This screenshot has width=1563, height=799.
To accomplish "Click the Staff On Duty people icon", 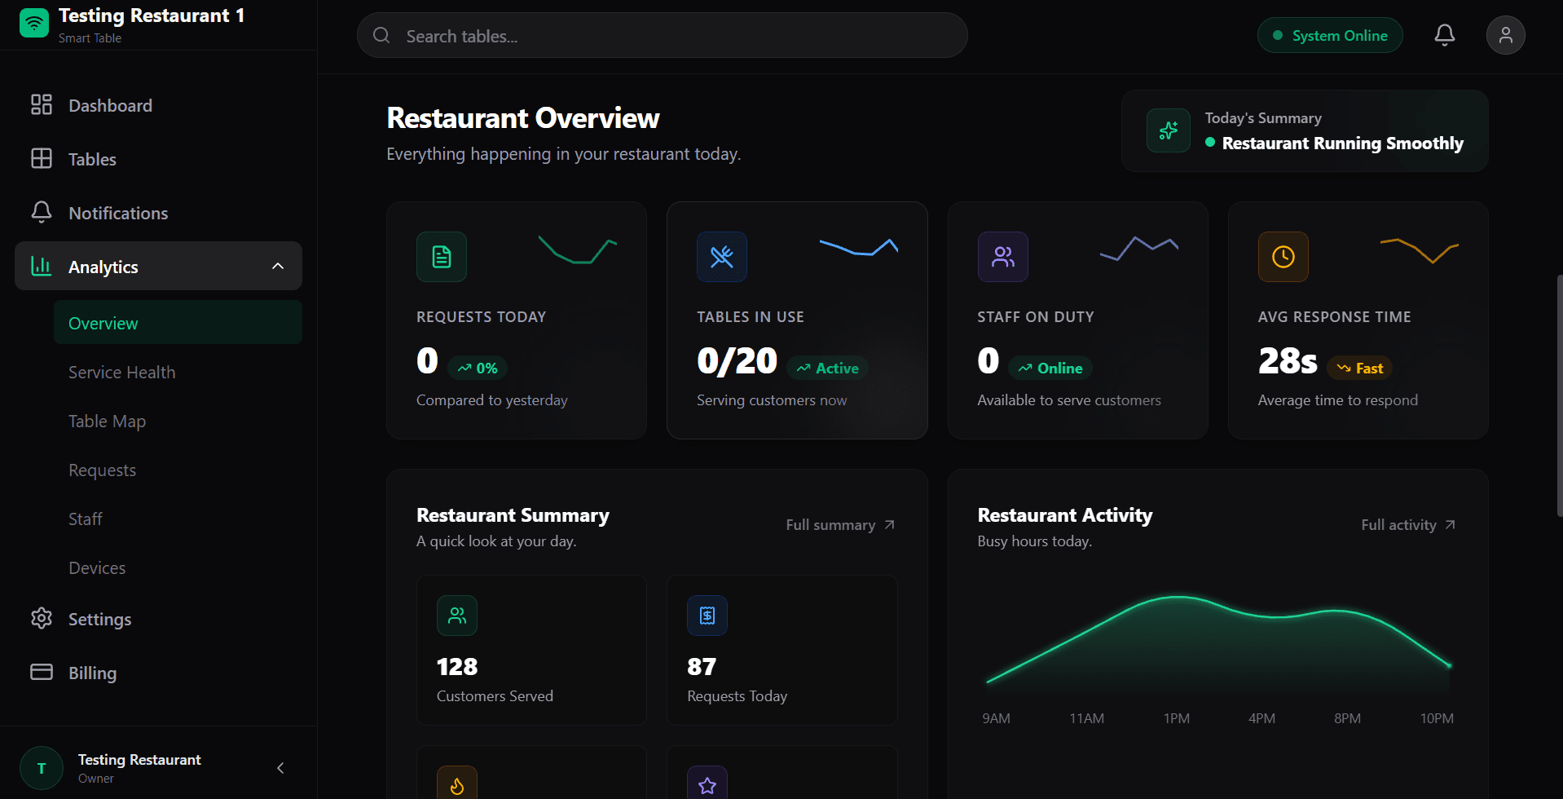I will click(x=1003, y=257).
